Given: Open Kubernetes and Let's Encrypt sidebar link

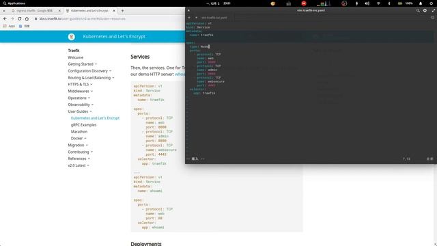Looking at the screenshot, I should point(95,118).
